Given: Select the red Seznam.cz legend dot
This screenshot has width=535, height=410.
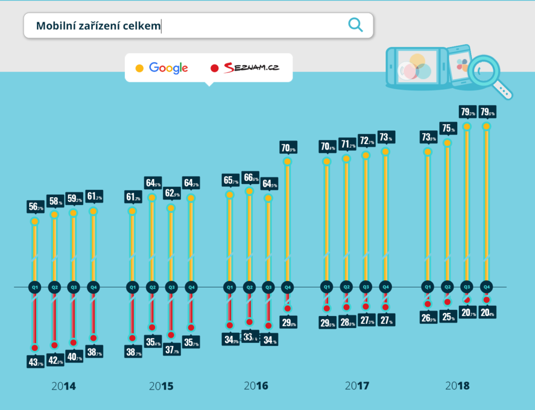Looking at the screenshot, I should pyautogui.click(x=214, y=68).
